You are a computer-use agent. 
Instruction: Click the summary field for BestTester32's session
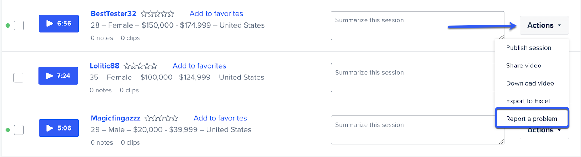pos(418,25)
